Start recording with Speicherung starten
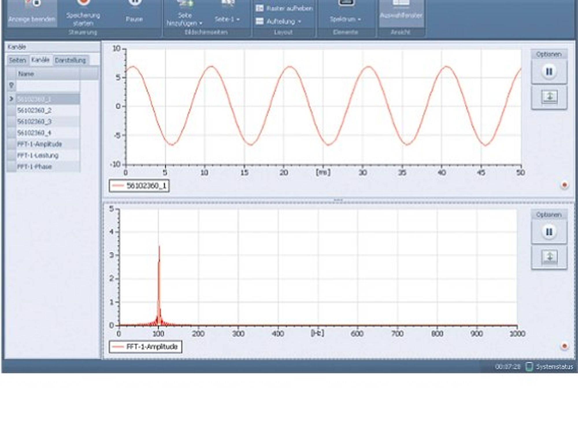578x433 pixels. point(83,13)
